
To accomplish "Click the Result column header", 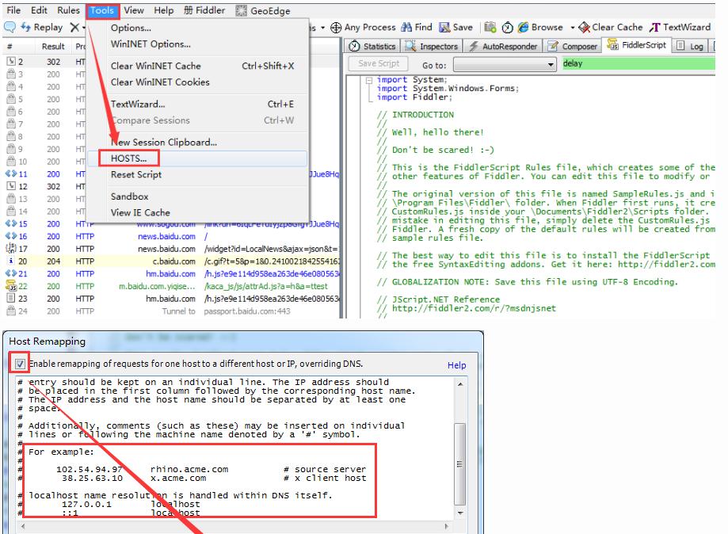I will click(x=53, y=47).
